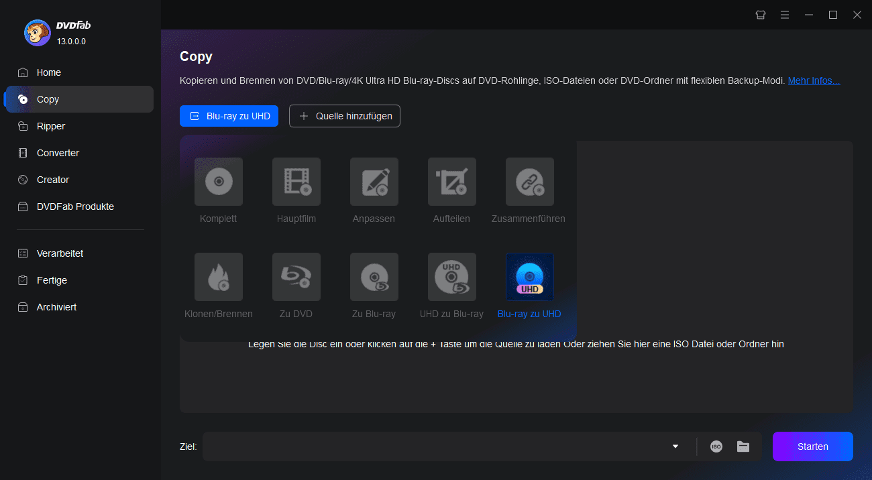Click the Fertige sidebar icon
Screen dimensions: 872x480
pos(23,280)
